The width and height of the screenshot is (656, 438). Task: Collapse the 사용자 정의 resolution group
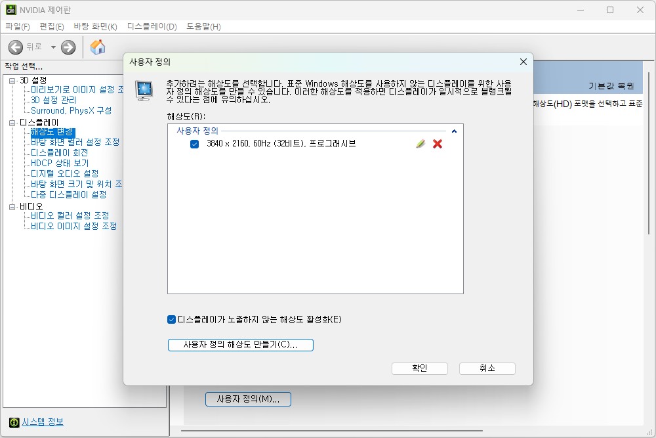455,131
